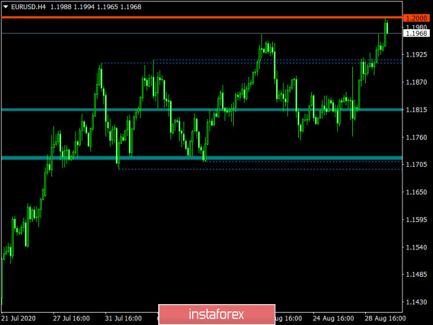Click the 1.1430 price axis label
The height and width of the screenshot is (325, 433).
tap(415, 303)
